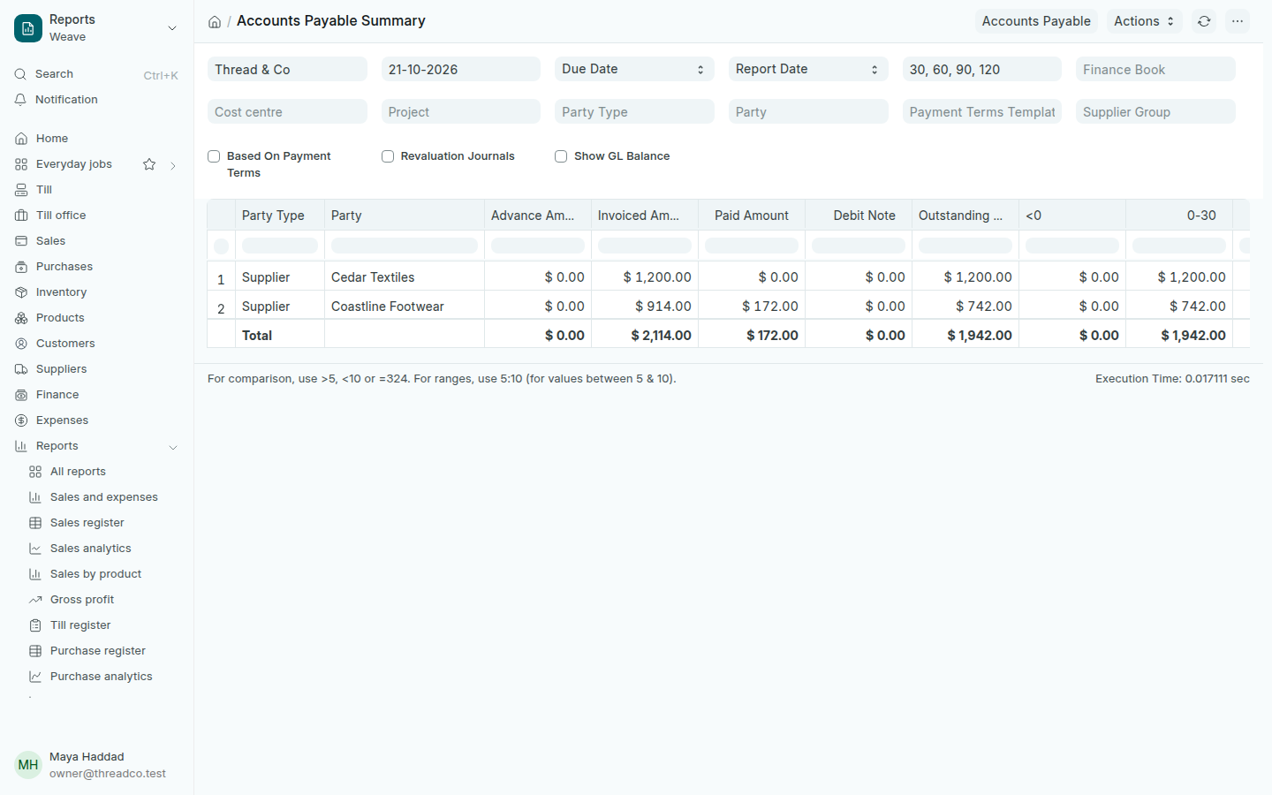
Task: Open Sales register report
Action: (x=103, y=523)
